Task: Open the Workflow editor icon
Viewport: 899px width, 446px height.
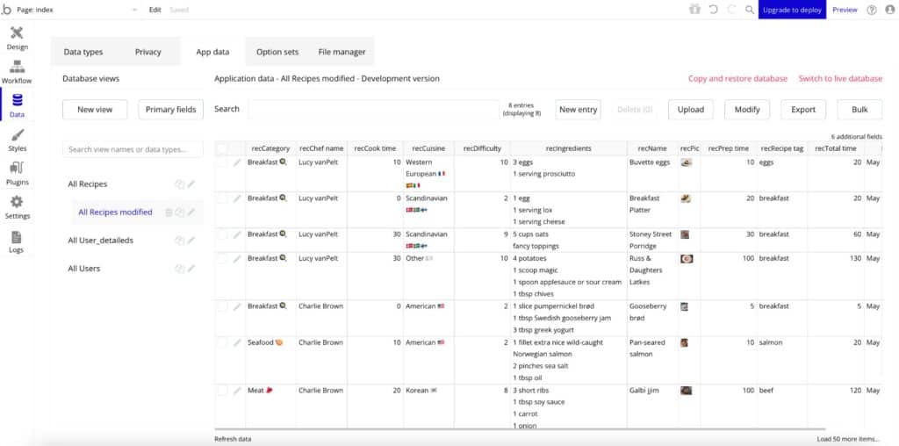Action: coord(17,72)
